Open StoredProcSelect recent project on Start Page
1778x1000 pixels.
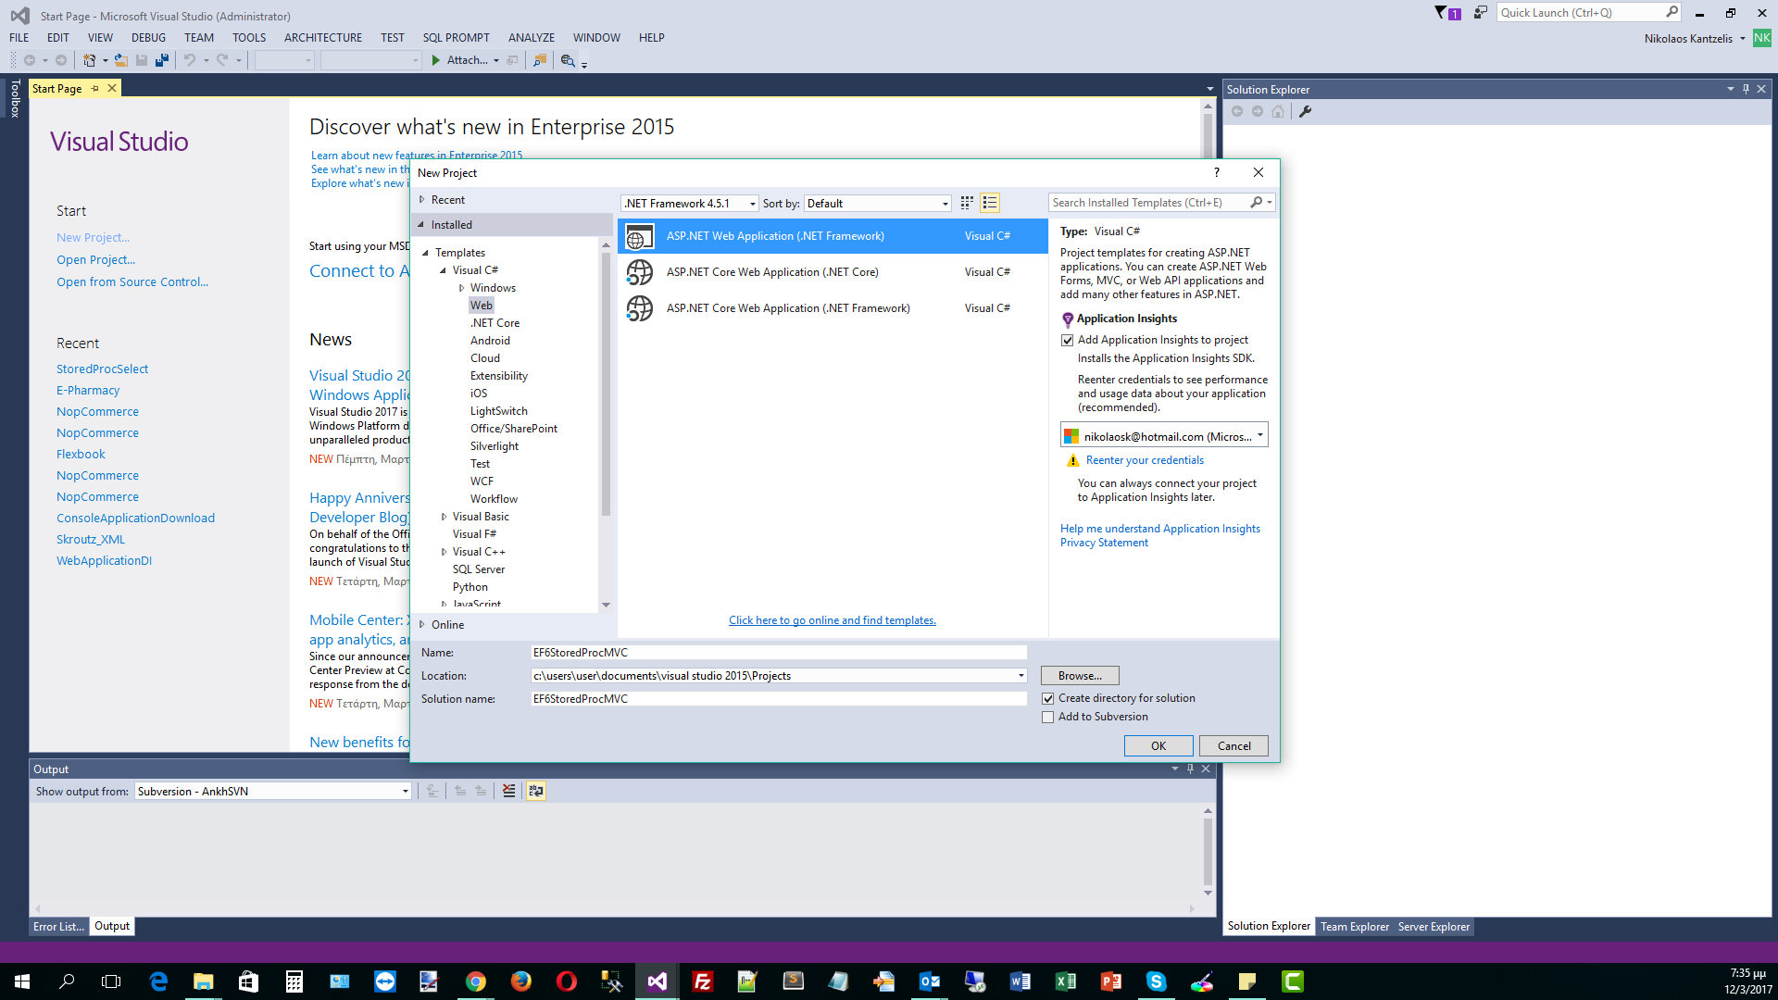102,369
